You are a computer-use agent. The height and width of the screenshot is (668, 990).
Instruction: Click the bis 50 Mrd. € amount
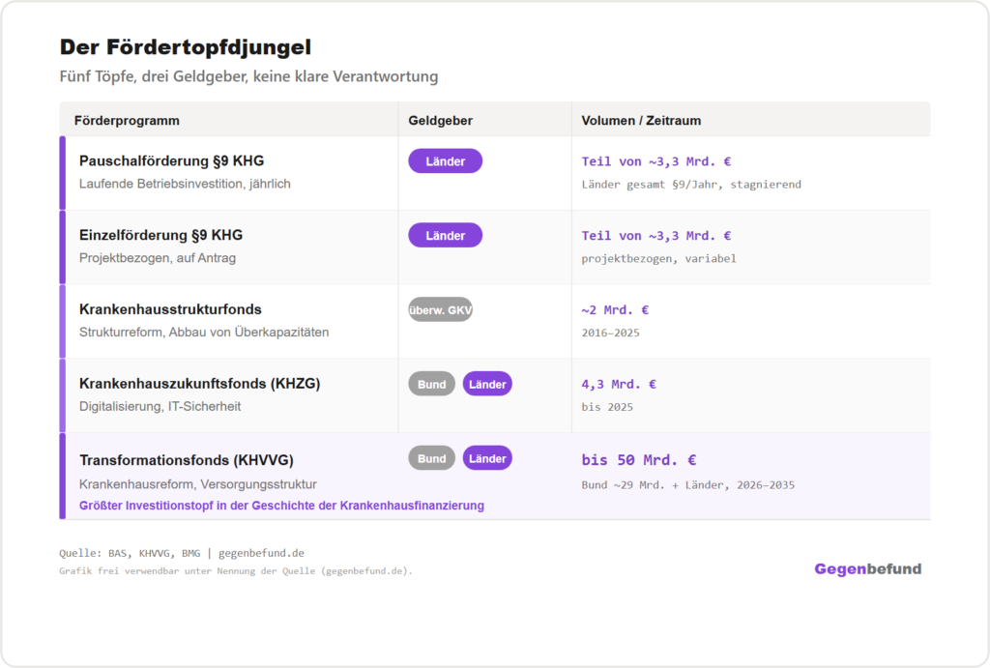click(639, 459)
